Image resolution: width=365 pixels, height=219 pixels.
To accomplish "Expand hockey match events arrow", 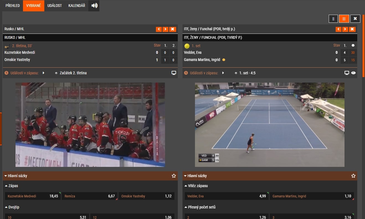I will (x=43, y=73).
